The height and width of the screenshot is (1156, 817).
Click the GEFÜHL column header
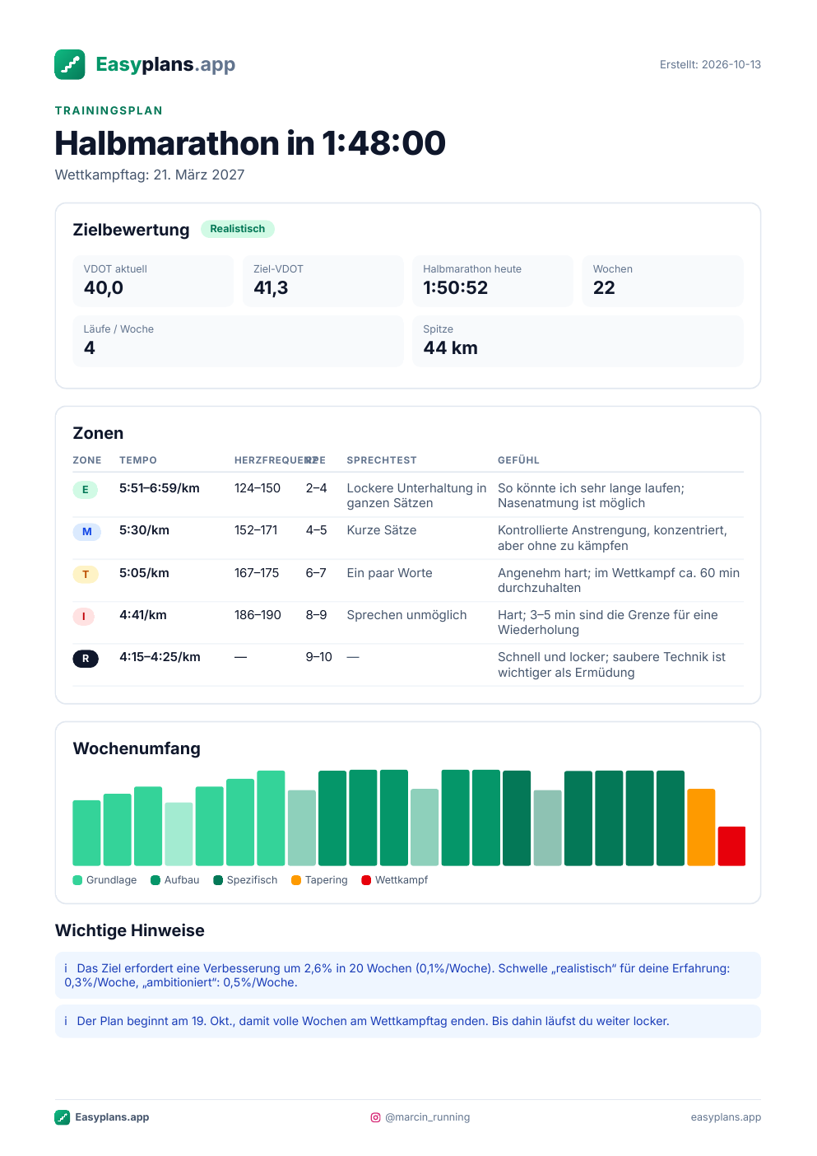pos(518,460)
